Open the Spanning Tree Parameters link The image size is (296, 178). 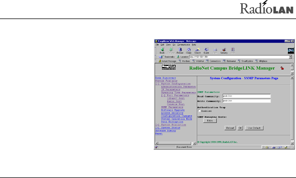pos(179,93)
